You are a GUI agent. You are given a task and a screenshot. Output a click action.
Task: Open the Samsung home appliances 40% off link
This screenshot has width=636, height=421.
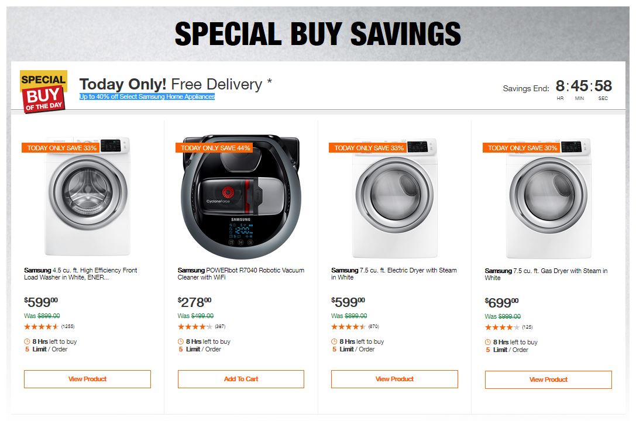(x=147, y=97)
